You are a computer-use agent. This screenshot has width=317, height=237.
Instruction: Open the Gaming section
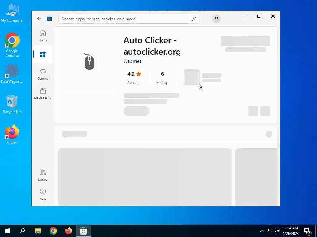(43, 74)
